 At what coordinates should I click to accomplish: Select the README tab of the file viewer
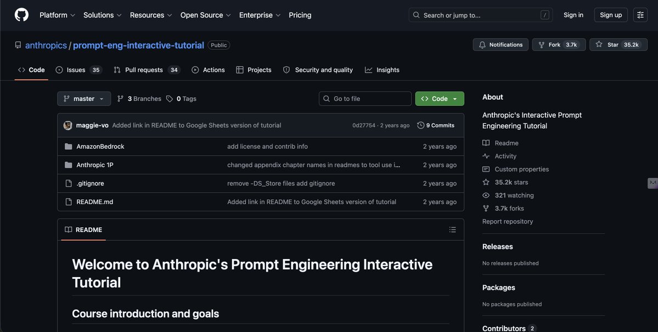point(83,229)
